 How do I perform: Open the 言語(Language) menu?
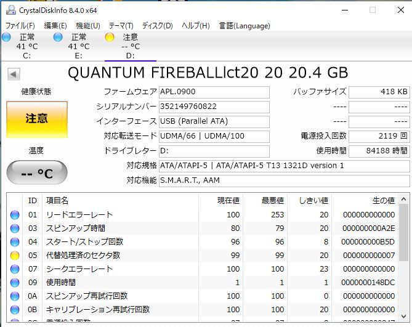pyautogui.click(x=244, y=26)
